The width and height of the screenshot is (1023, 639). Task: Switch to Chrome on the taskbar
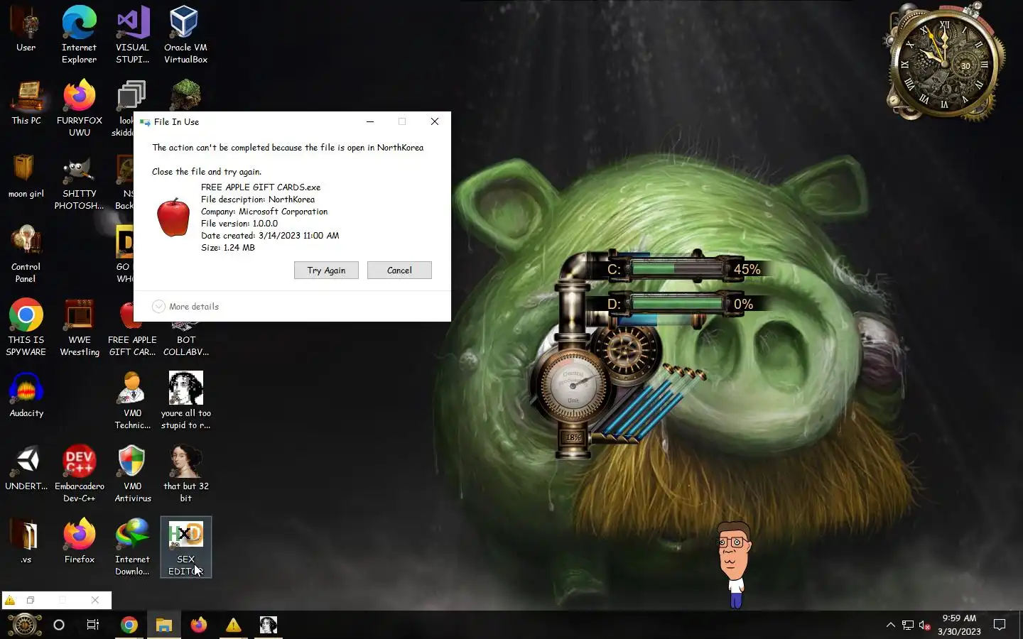129,625
